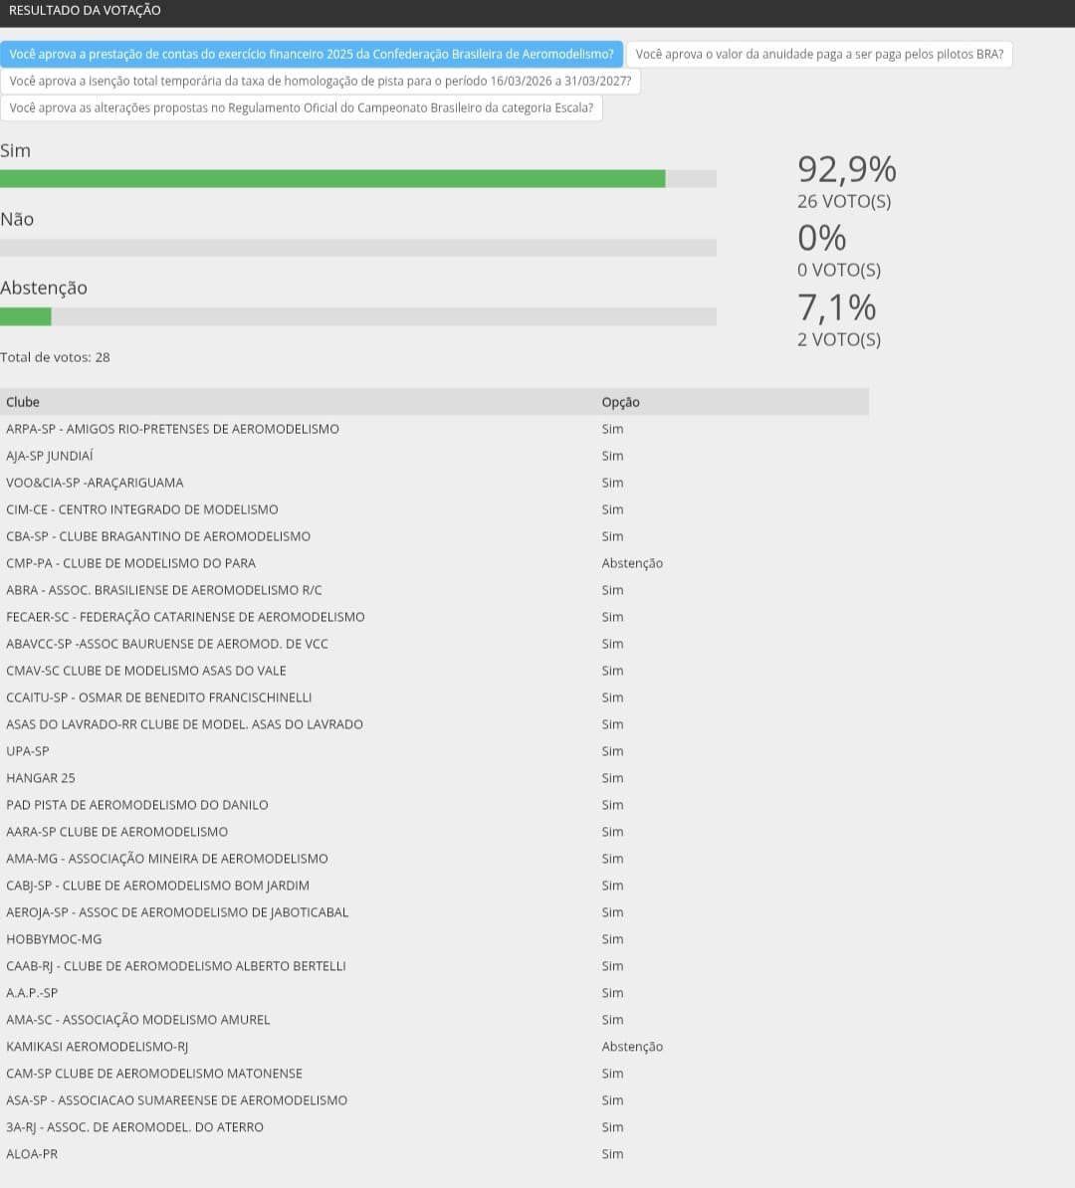Image resolution: width=1075 pixels, height=1188 pixels.
Task: Select the 'prestação de contas 2025' question tab
Action: pyautogui.click(x=312, y=55)
